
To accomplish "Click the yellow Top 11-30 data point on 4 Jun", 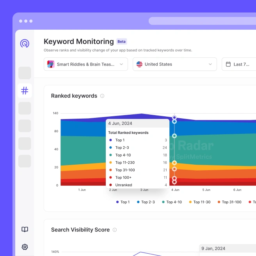I will pyautogui.click(x=174, y=163).
